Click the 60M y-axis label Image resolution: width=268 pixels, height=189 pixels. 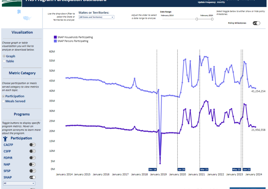tap(52, 52)
